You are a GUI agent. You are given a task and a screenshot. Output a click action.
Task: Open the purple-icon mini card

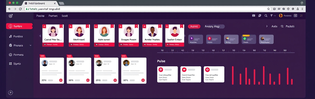click(196, 39)
